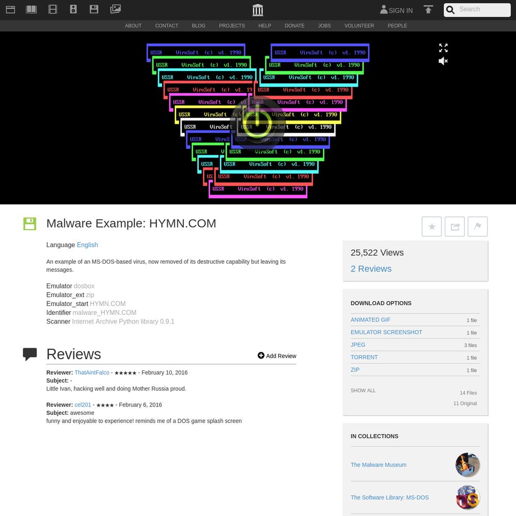Click the 14 Files text
The width and height of the screenshot is (516, 516).
469,393
